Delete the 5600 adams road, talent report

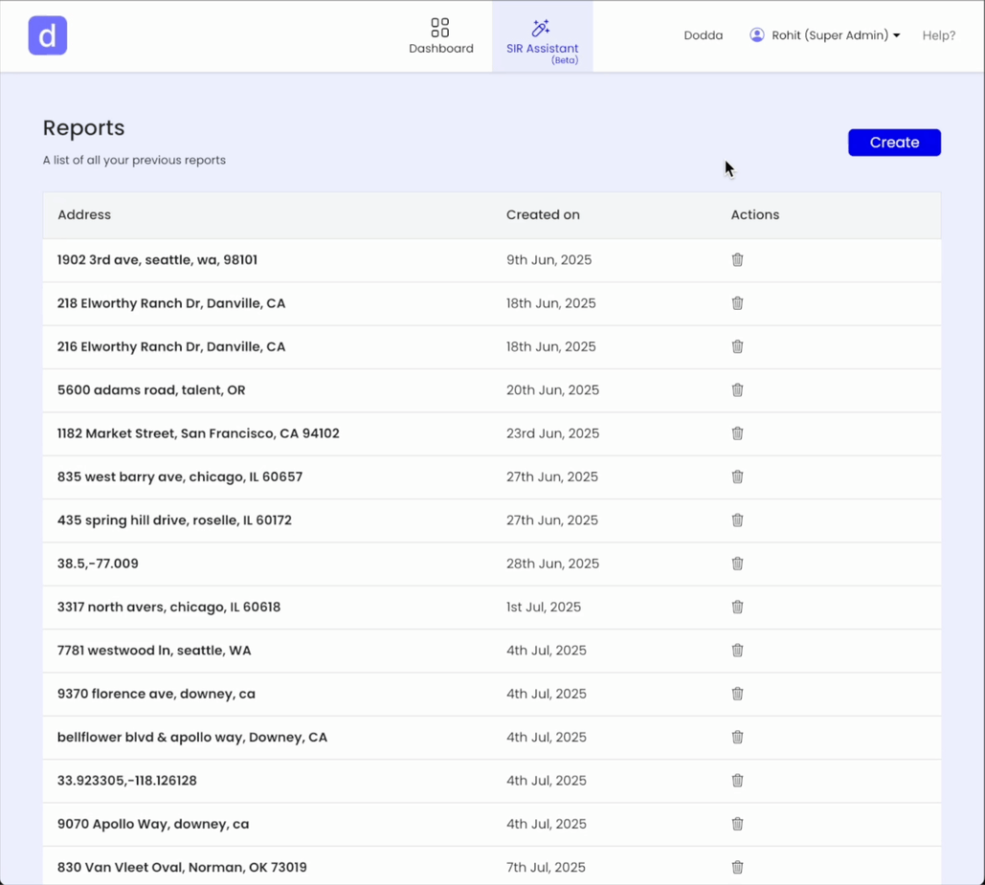[737, 389]
